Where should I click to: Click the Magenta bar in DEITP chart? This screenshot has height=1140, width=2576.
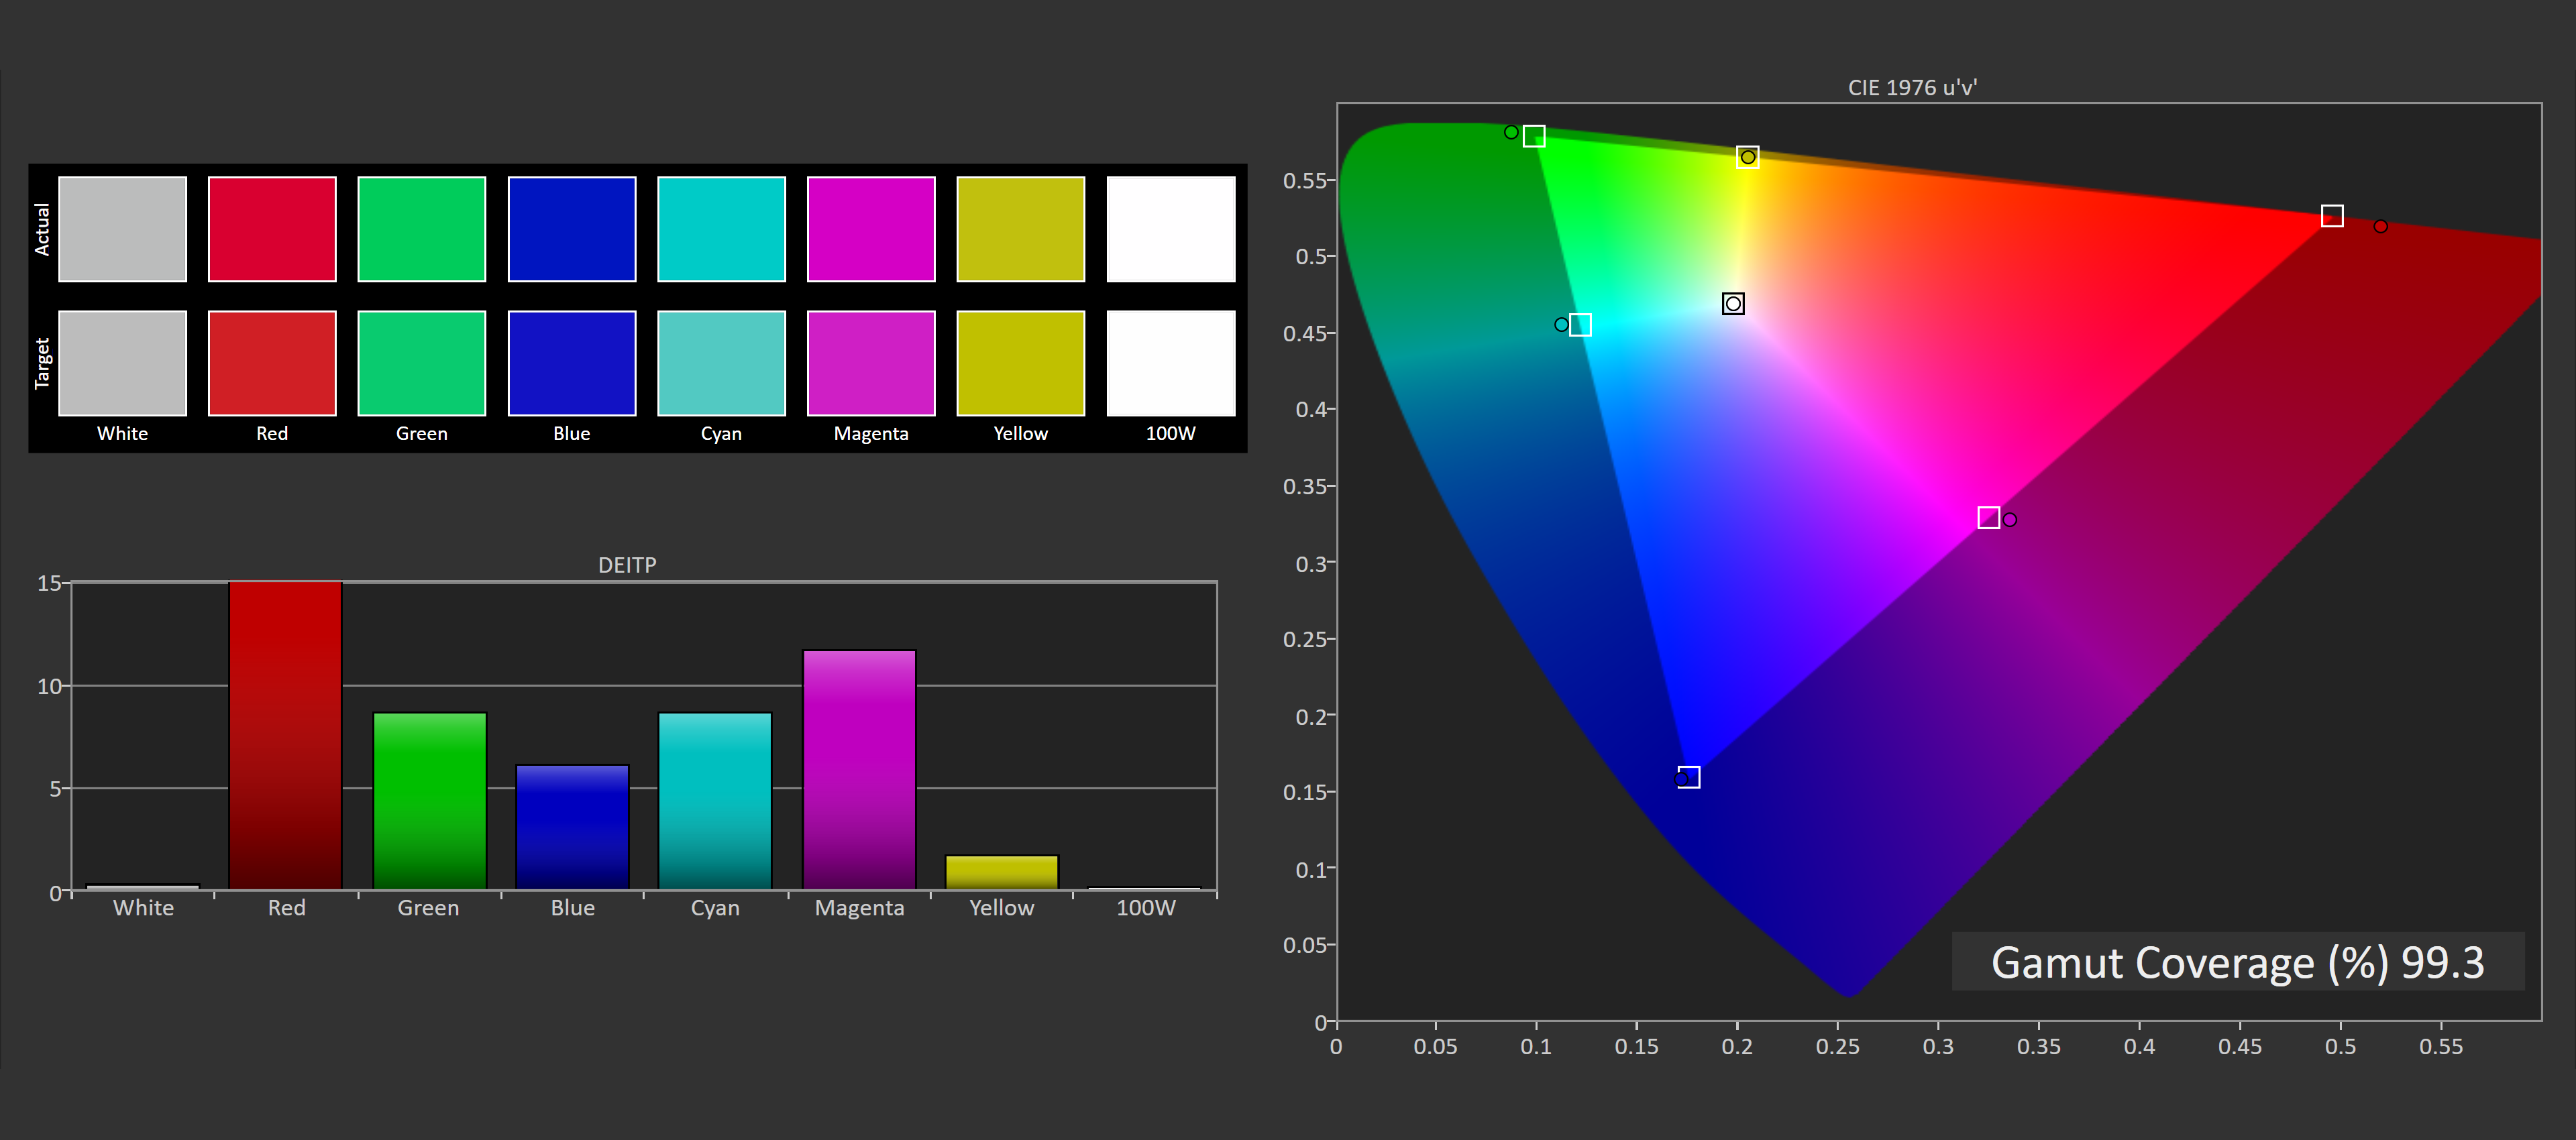click(x=859, y=770)
